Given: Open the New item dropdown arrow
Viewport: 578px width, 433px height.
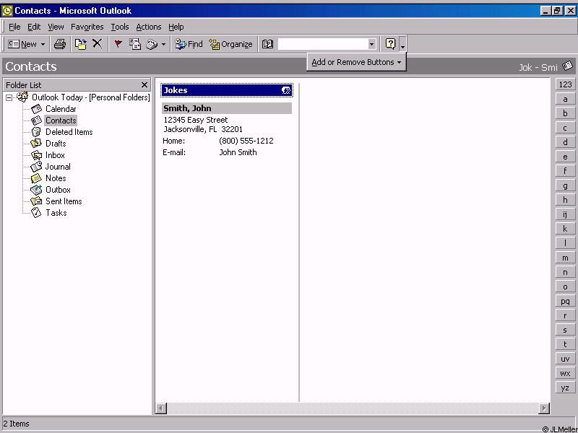Looking at the screenshot, I should point(43,44).
